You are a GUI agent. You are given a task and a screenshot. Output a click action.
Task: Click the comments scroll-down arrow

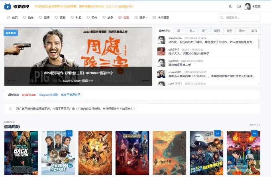click(259, 83)
